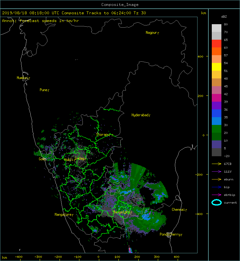Viewport: 240px width, 261px height.
Task: Click the Shorapur city label
Action: tap(103, 135)
